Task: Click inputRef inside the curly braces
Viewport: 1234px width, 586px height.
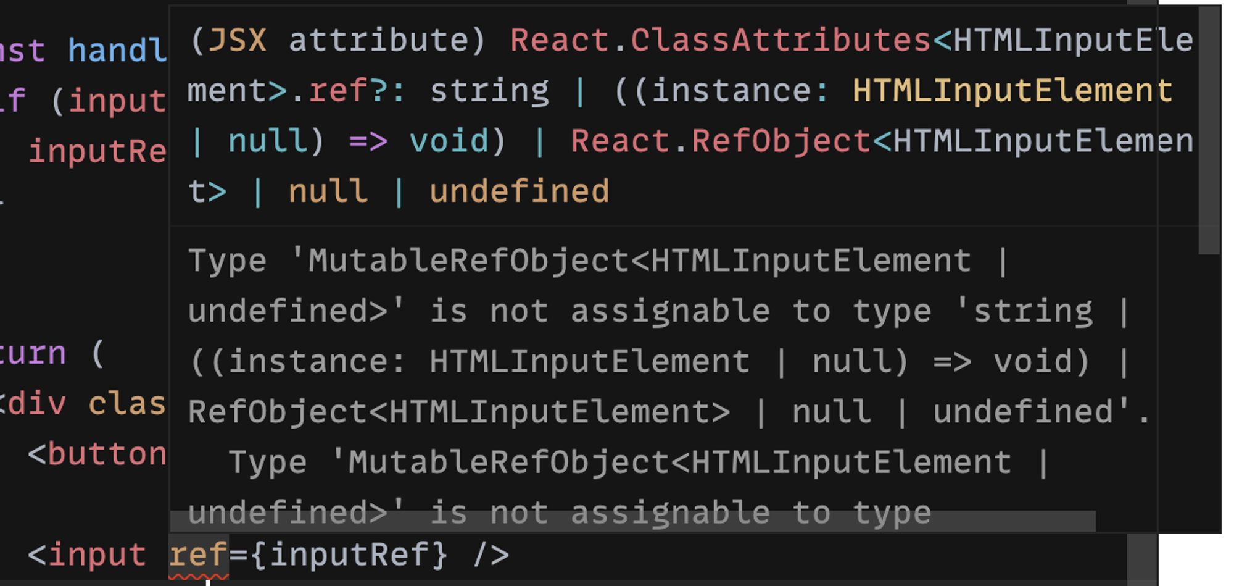Action: click(357, 555)
